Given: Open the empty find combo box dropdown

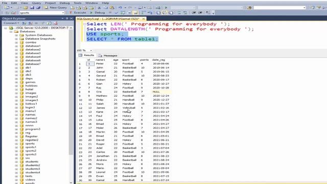Looking at the screenshot, I should (305, 8).
